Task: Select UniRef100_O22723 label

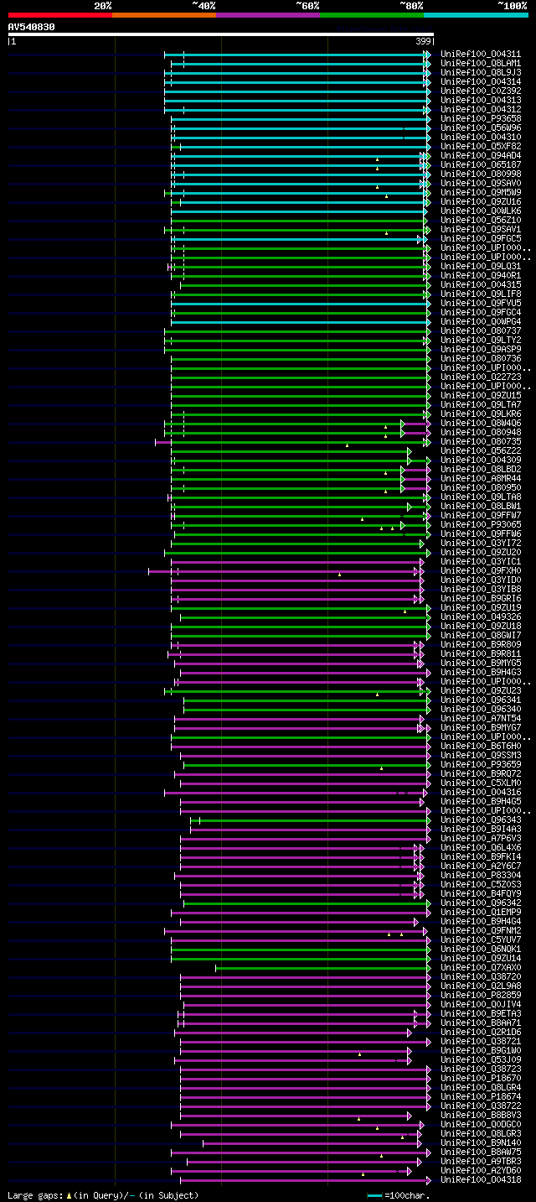Action: coord(481,377)
